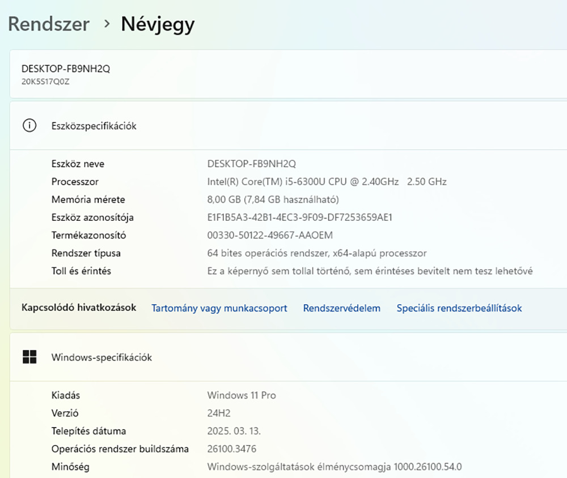Screen dimensions: 567x478
Task: Click the Eszköz neve label
Action: pos(78,164)
